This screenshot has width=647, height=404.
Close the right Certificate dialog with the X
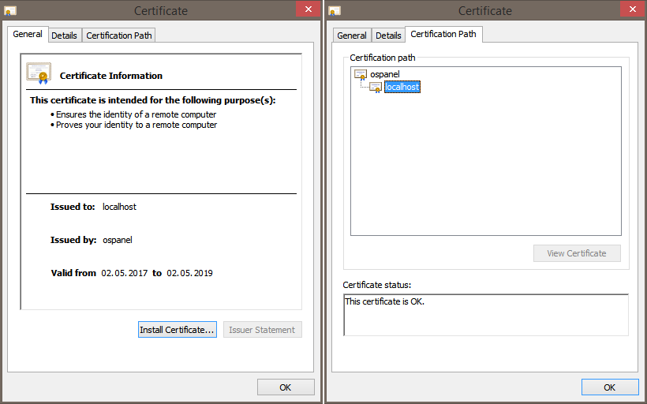(631, 10)
